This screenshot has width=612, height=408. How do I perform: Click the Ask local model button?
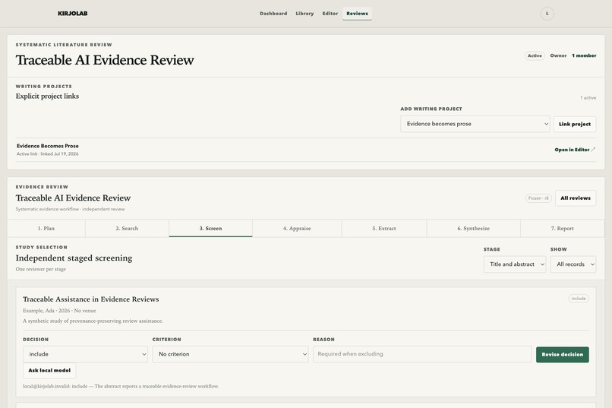pos(49,371)
